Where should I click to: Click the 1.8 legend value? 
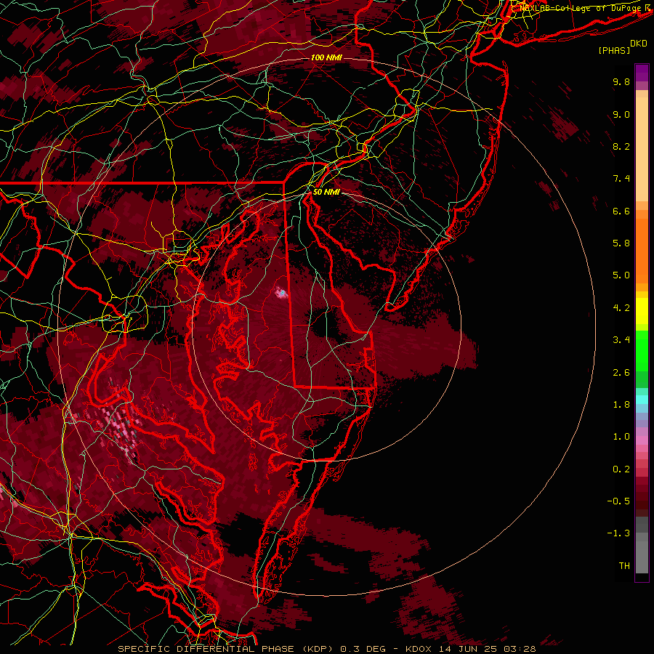point(621,405)
